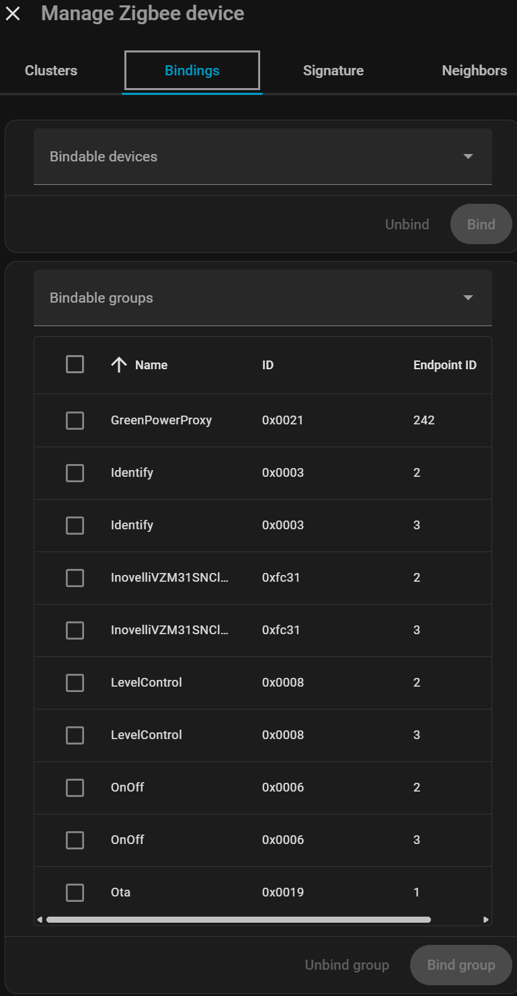Click the Unbind button
This screenshot has width=517, height=996.
pos(407,225)
